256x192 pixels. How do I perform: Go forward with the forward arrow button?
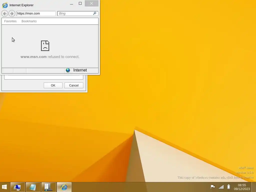tap(12, 13)
